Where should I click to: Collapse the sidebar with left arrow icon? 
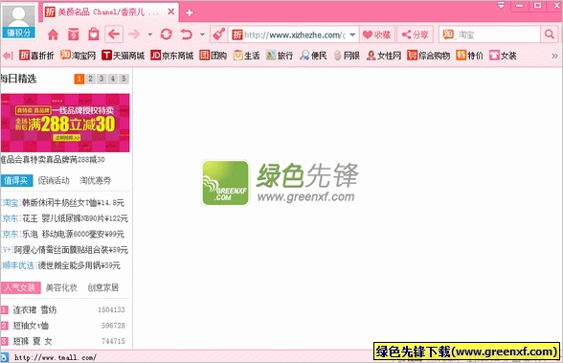point(8,56)
